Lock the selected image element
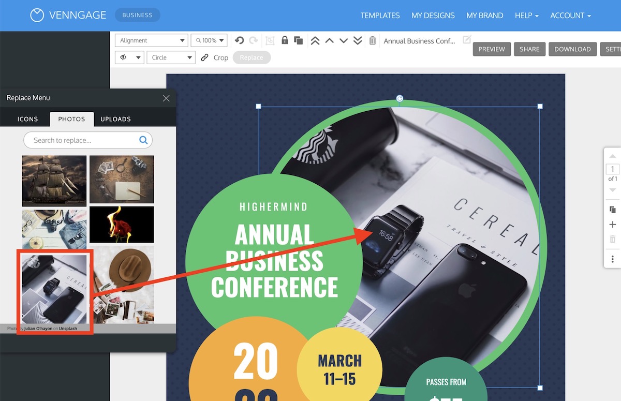Screen dimensions: 621x401 (284, 40)
